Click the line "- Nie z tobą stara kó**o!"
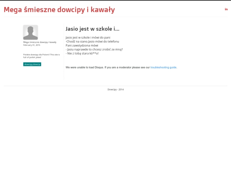Image resolution: width=231 pixels, height=173 pixels. 82,53
